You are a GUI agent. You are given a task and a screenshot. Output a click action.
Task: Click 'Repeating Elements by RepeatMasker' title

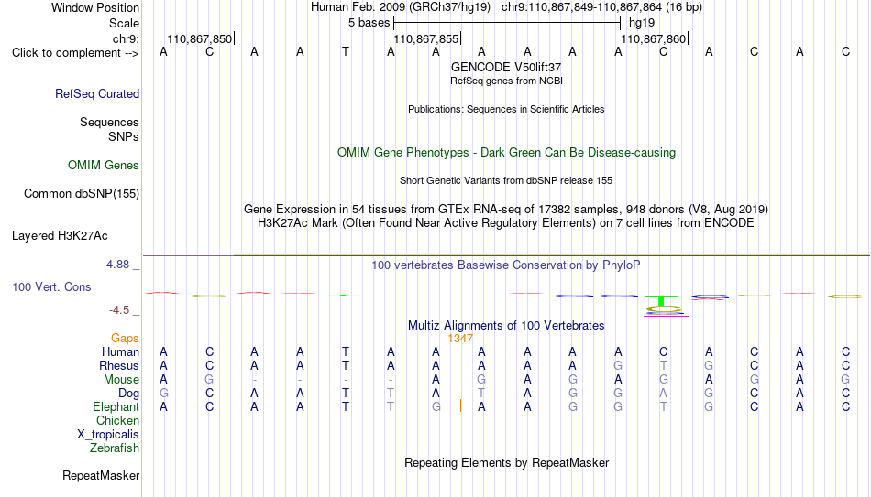click(x=507, y=462)
